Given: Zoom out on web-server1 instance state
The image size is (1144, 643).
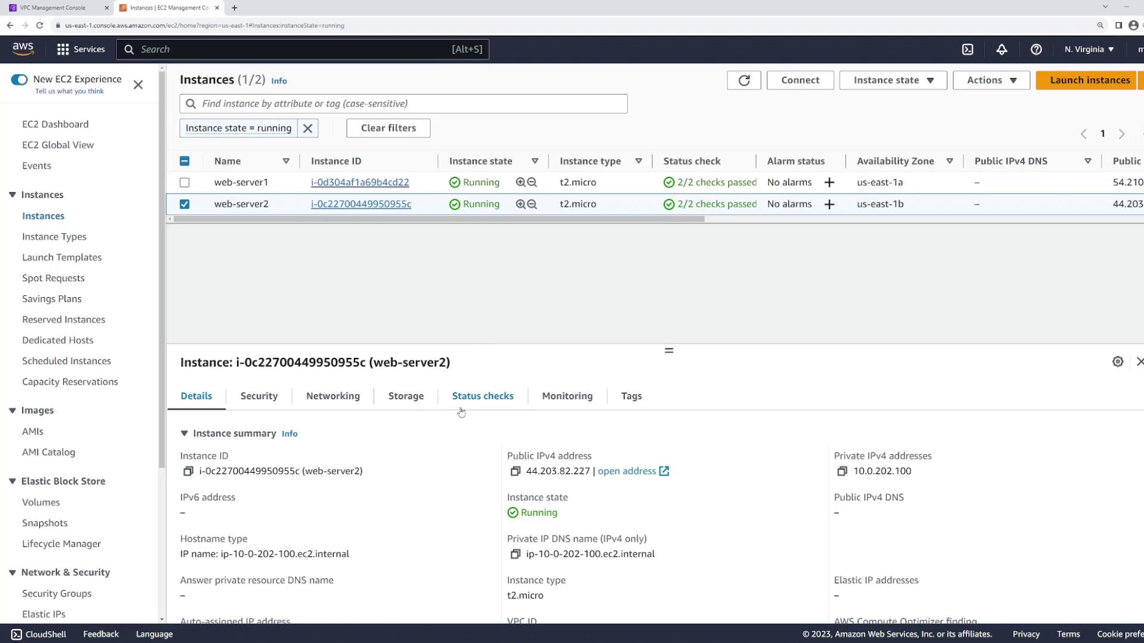Looking at the screenshot, I should pos(532,183).
